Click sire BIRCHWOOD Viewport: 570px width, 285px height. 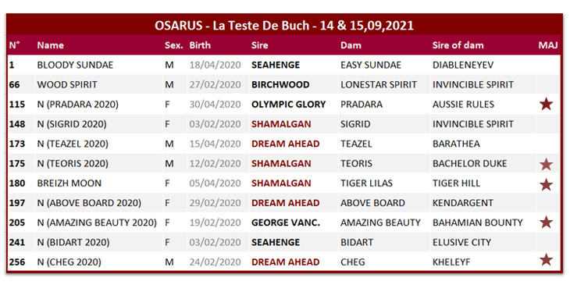(280, 84)
